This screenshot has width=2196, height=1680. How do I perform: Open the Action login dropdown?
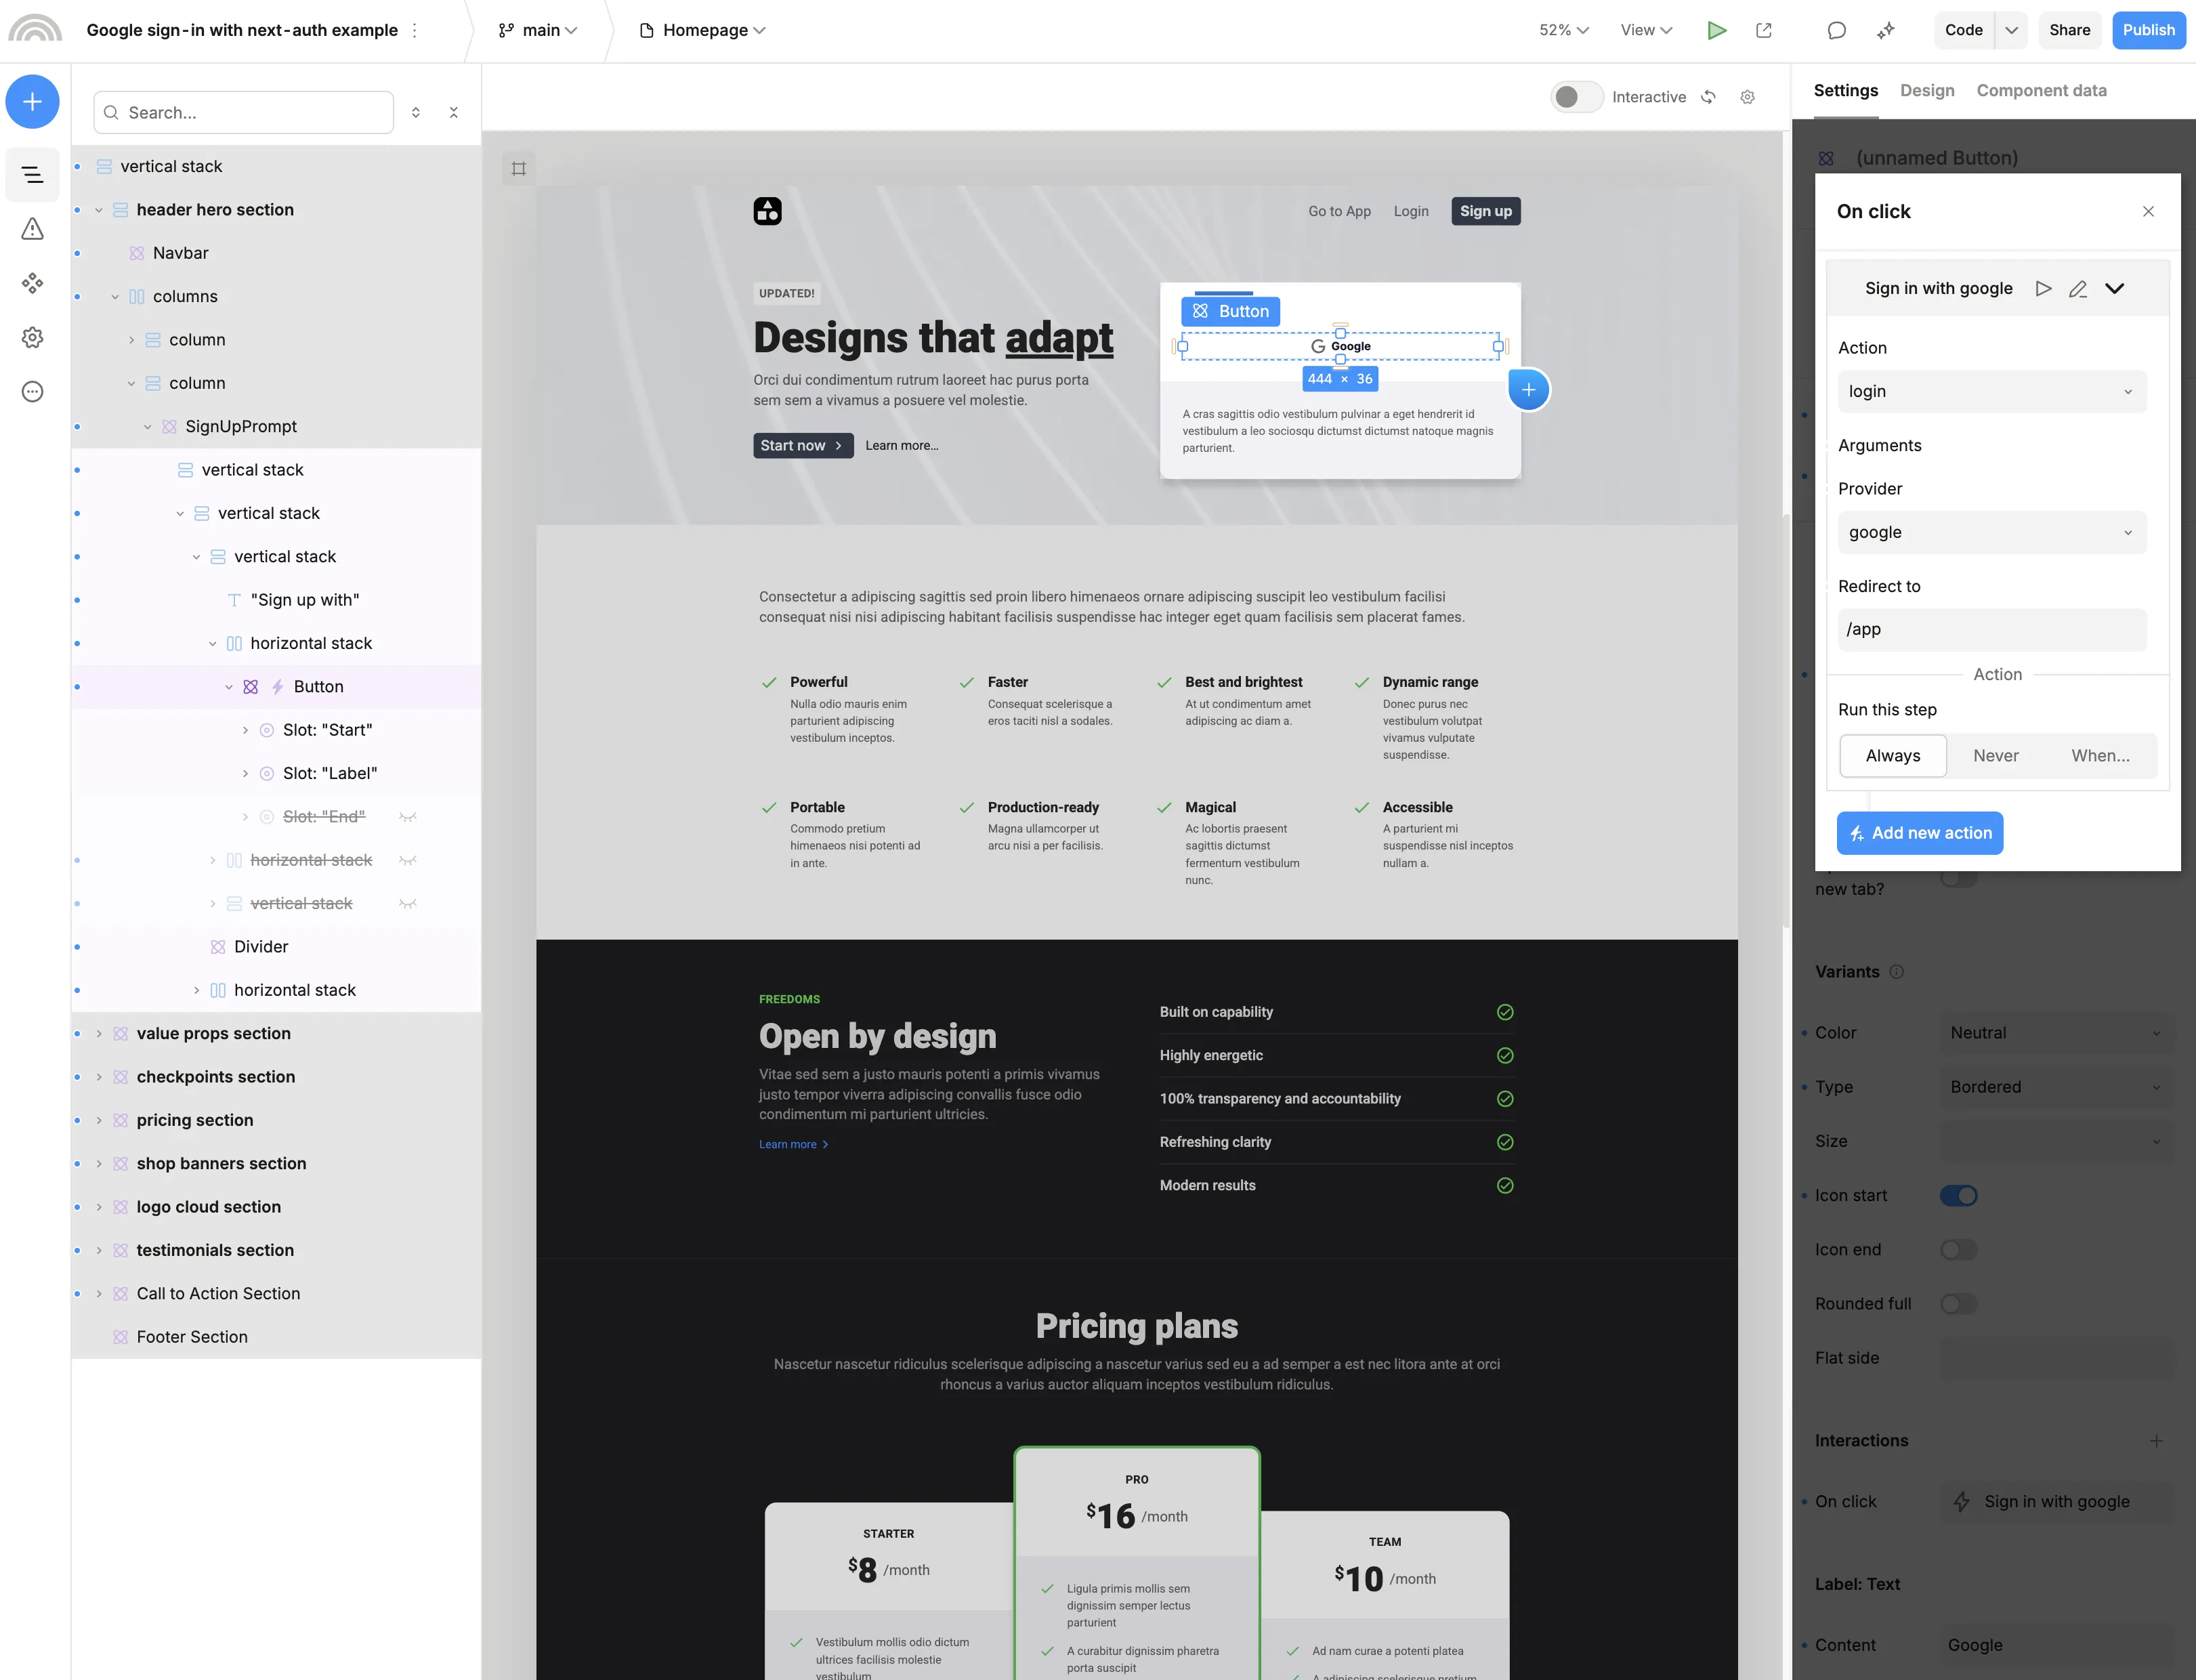coord(1991,391)
